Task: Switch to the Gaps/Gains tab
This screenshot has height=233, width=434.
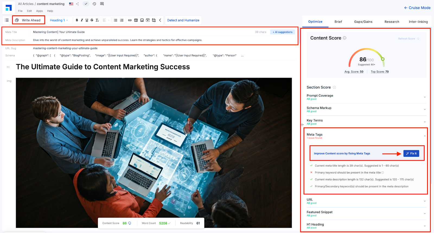Action: (363, 22)
